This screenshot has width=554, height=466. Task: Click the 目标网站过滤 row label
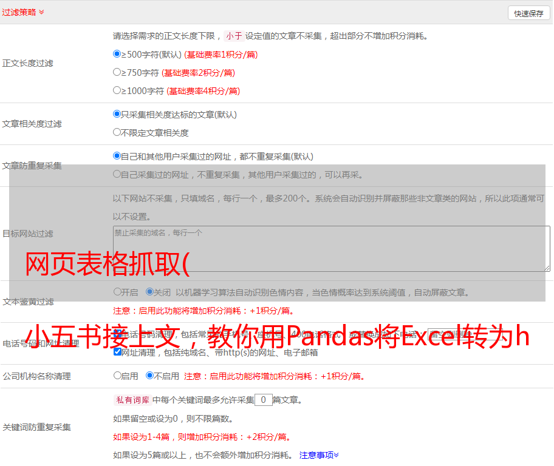tap(27, 234)
